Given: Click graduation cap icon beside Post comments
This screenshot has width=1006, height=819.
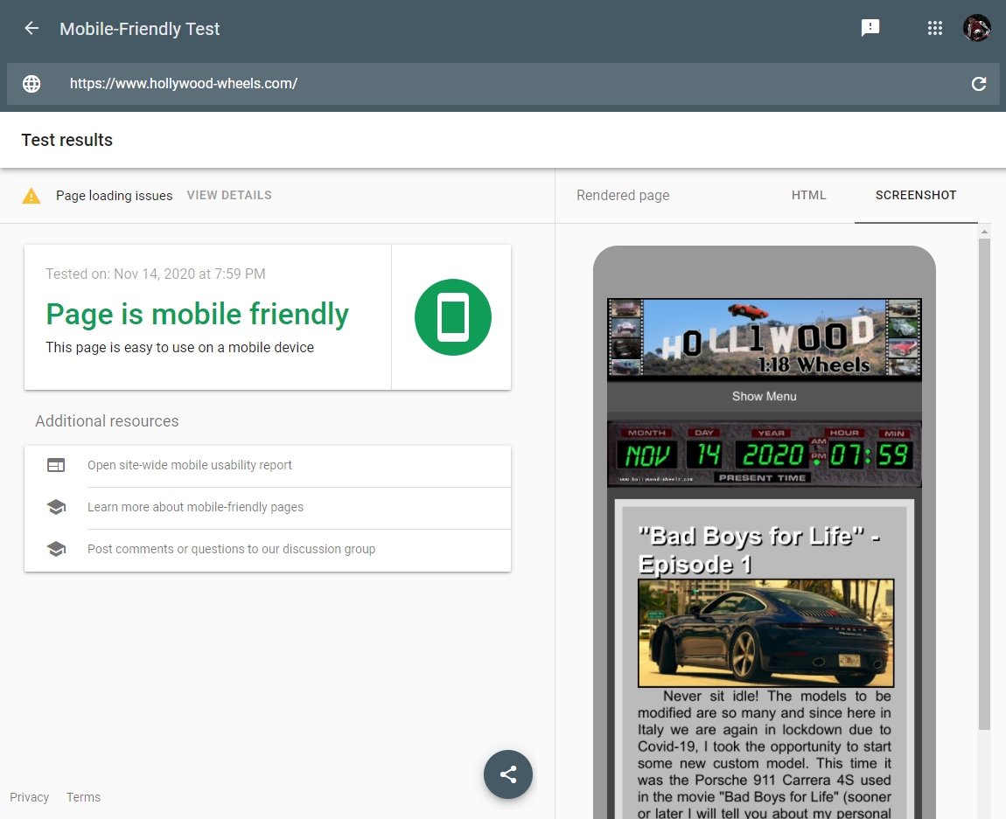Looking at the screenshot, I should point(57,549).
